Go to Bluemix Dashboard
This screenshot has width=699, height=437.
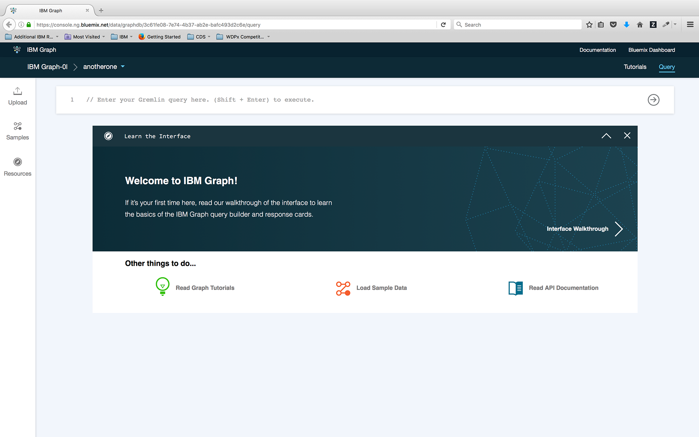tap(651, 50)
